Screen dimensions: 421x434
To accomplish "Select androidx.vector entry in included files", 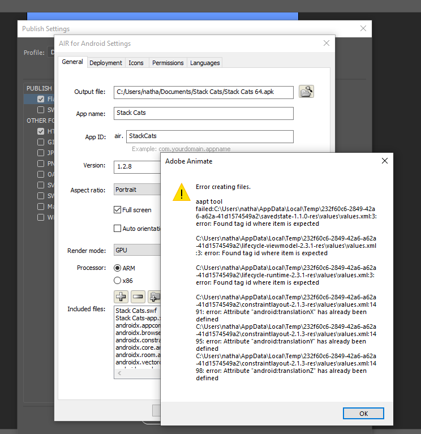I will pos(138,362).
